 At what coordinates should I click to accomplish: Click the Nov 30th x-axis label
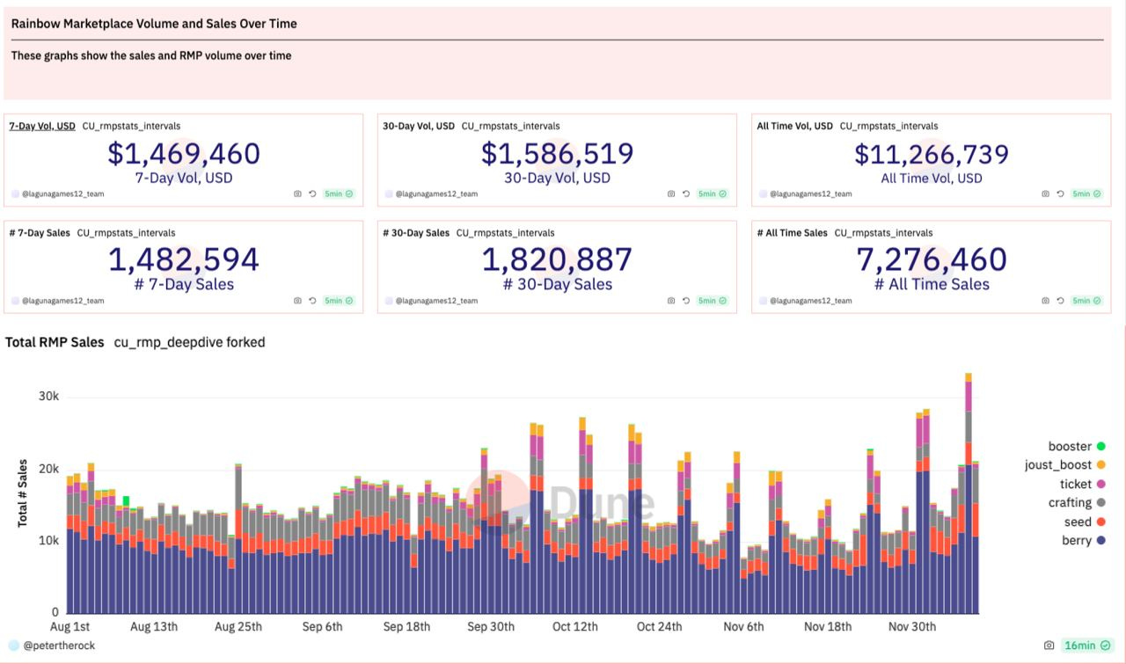pyautogui.click(x=912, y=627)
